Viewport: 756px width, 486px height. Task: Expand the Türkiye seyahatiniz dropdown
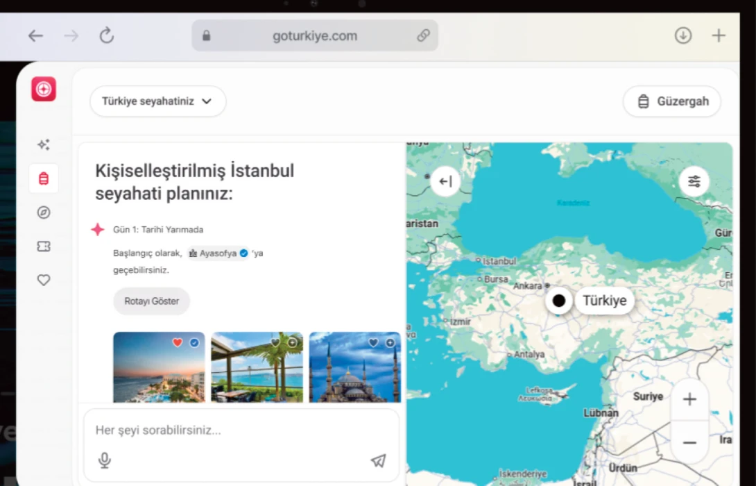(x=157, y=101)
